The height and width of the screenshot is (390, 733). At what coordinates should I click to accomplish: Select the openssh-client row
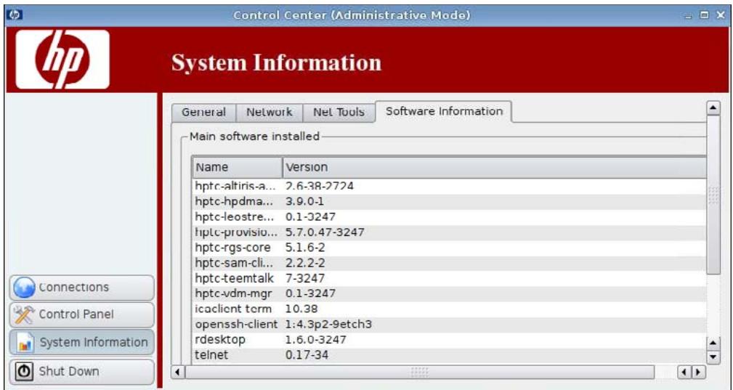coord(449,324)
